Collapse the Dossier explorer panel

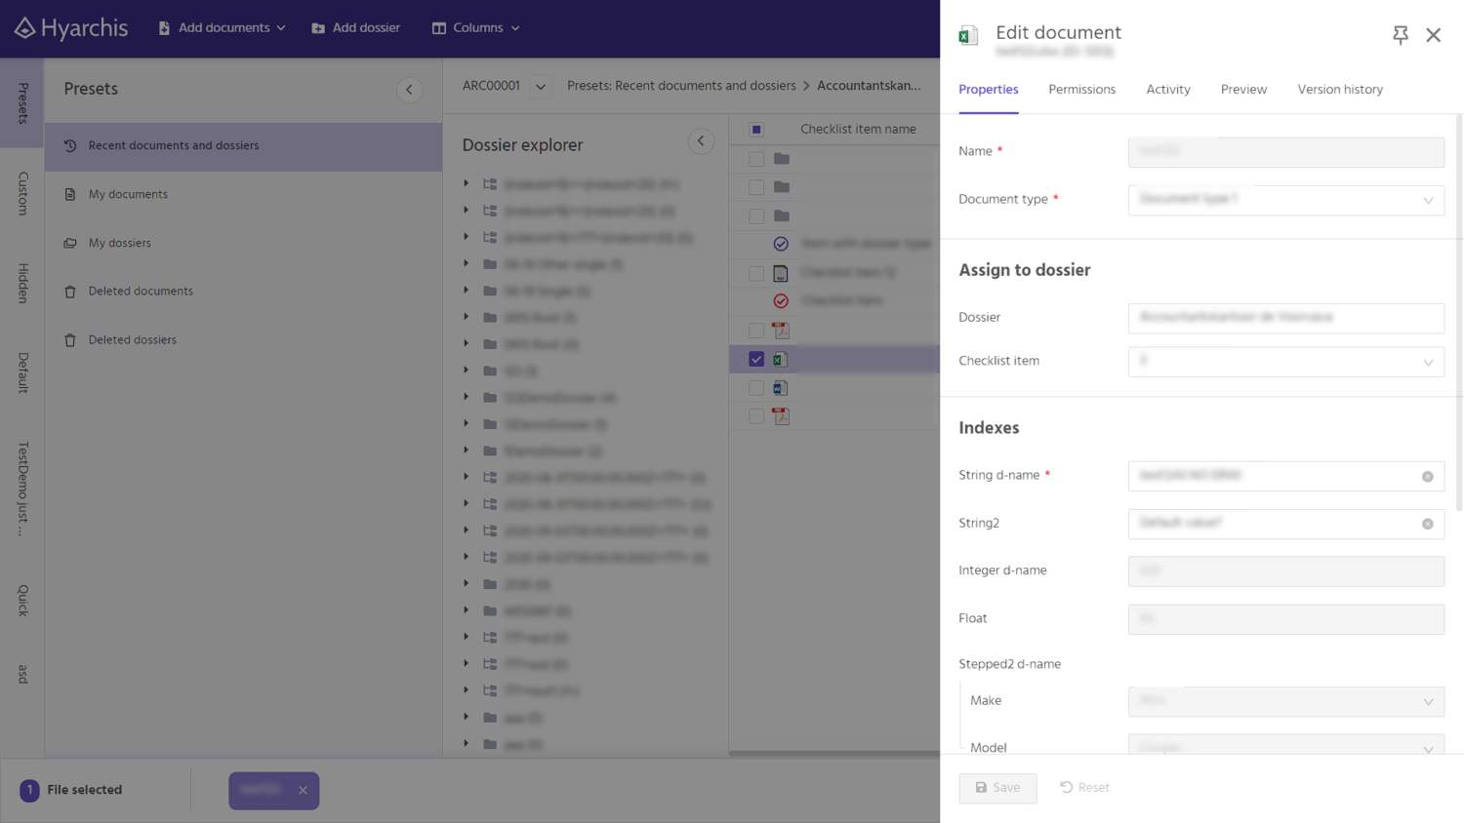[700, 140]
